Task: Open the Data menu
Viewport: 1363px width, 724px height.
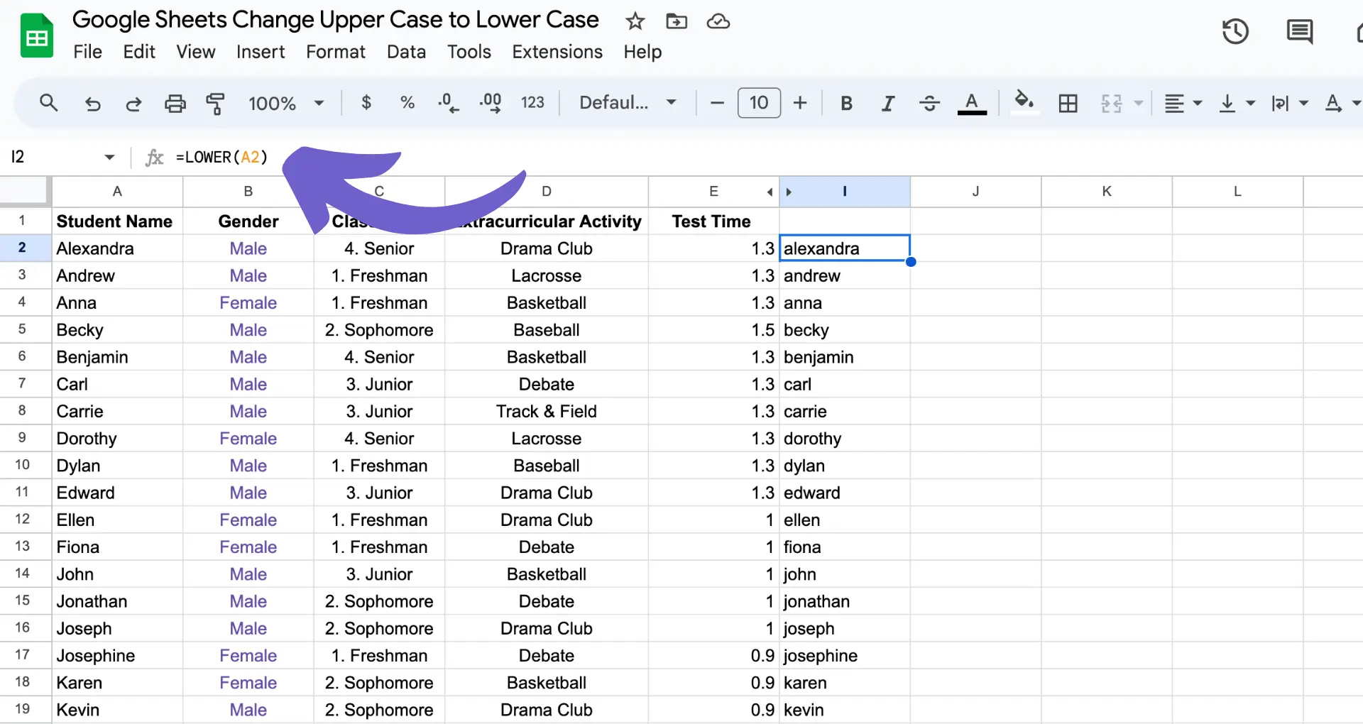Action: (406, 52)
